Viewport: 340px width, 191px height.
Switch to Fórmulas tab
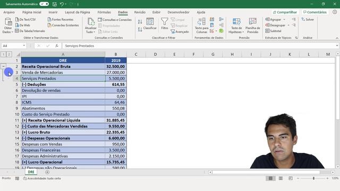104,12
